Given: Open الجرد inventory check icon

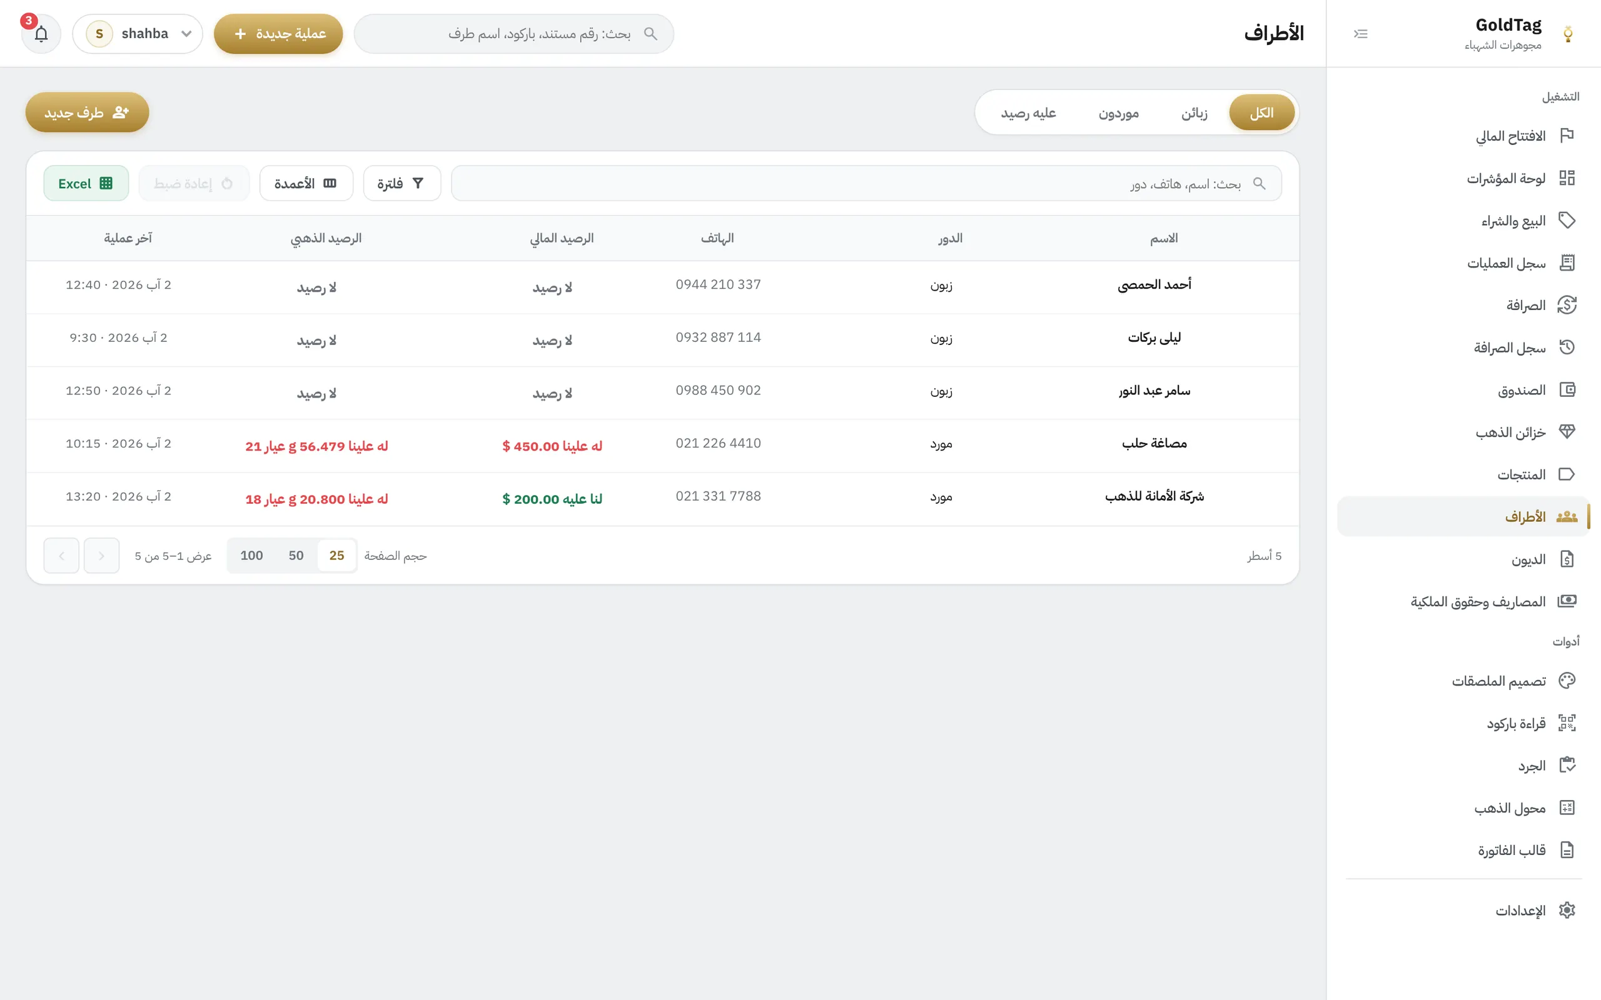Looking at the screenshot, I should point(1567,766).
